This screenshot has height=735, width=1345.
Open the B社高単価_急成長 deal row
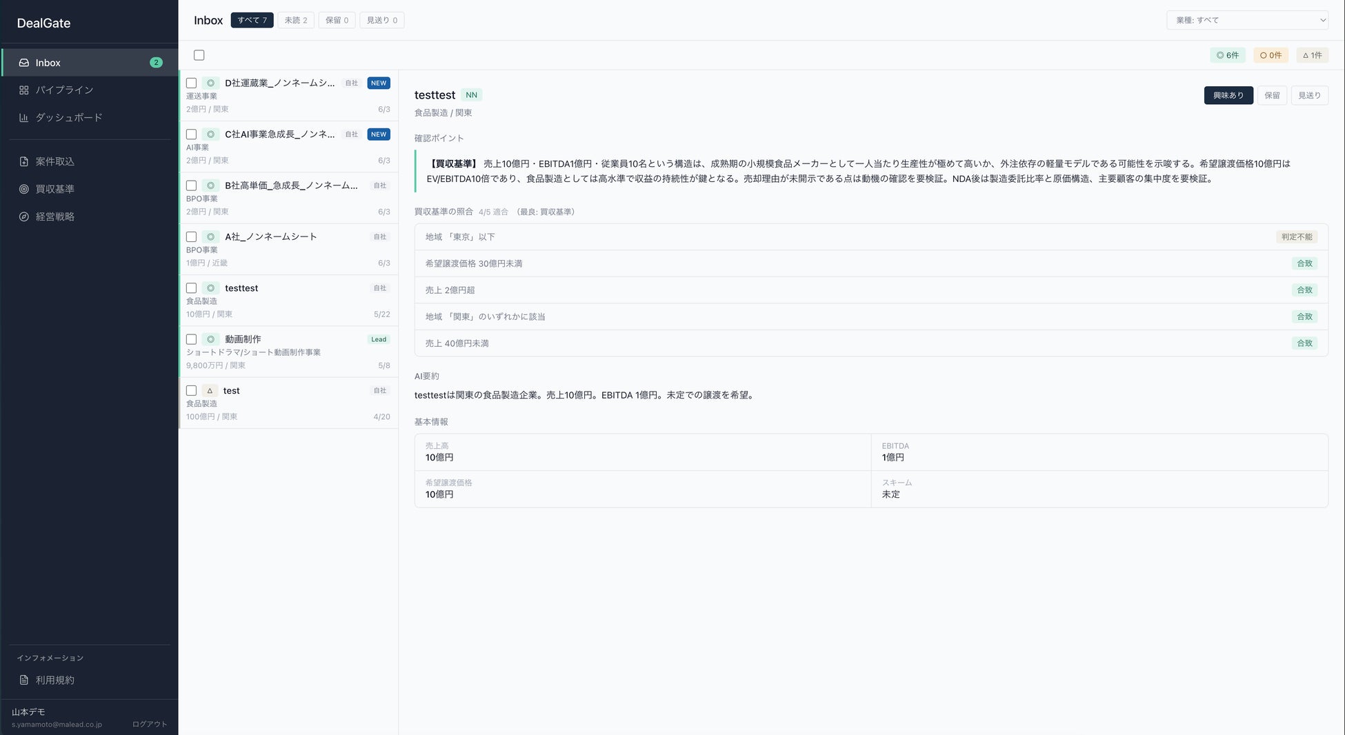click(x=289, y=198)
